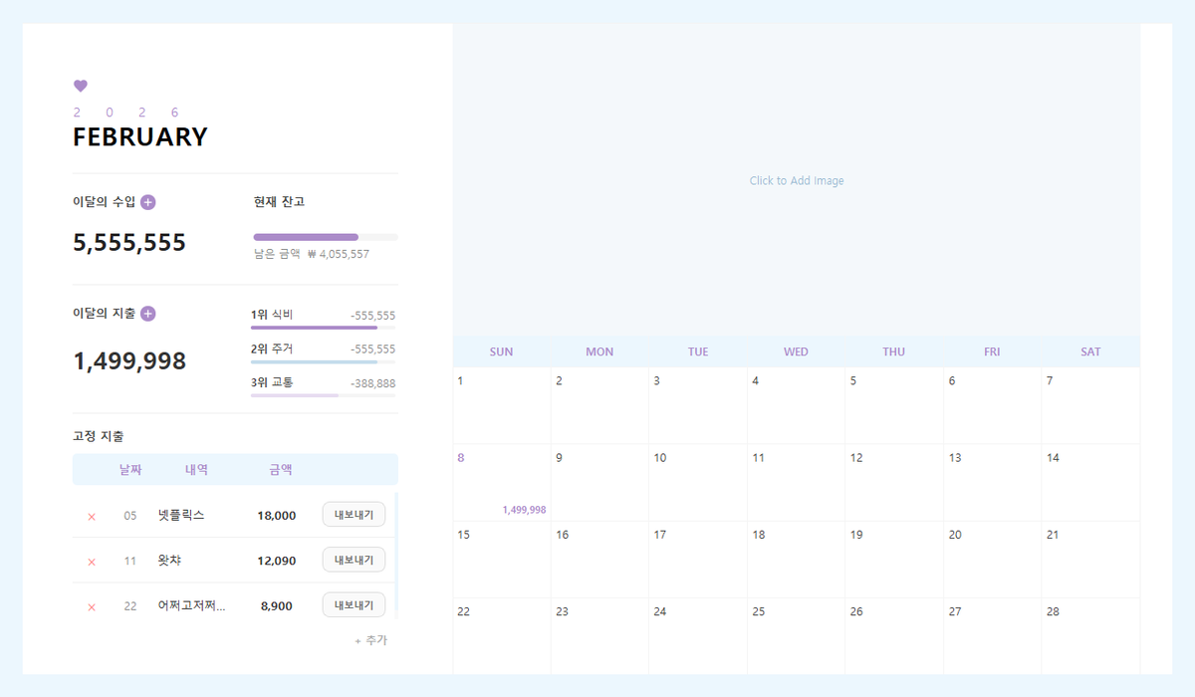The height and width of the screenshot is (697, 1195).
Task: Select calendar day 1
Action: (502, 405)
